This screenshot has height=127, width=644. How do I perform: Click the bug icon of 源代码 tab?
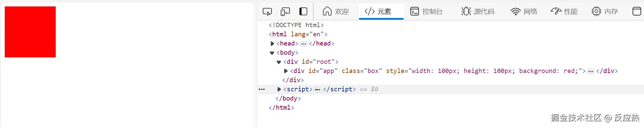[466, 12]
